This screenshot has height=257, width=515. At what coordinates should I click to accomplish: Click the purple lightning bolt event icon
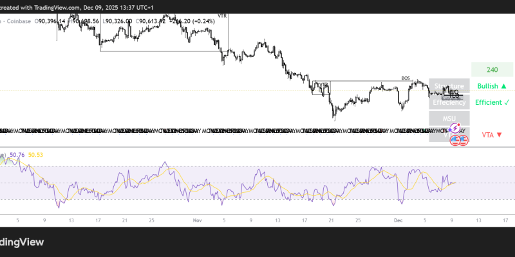pyautogui.click(x=455, y=128)
